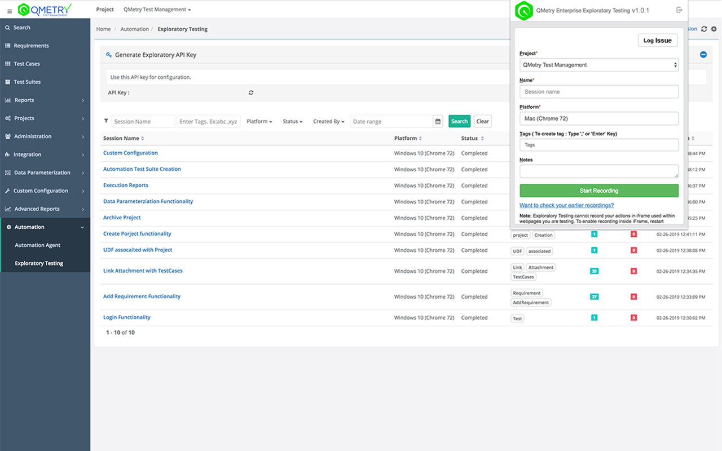Click the hamburger menu icon at top left
This screenshot has width=722, height=451.
(x=9, y=9)
